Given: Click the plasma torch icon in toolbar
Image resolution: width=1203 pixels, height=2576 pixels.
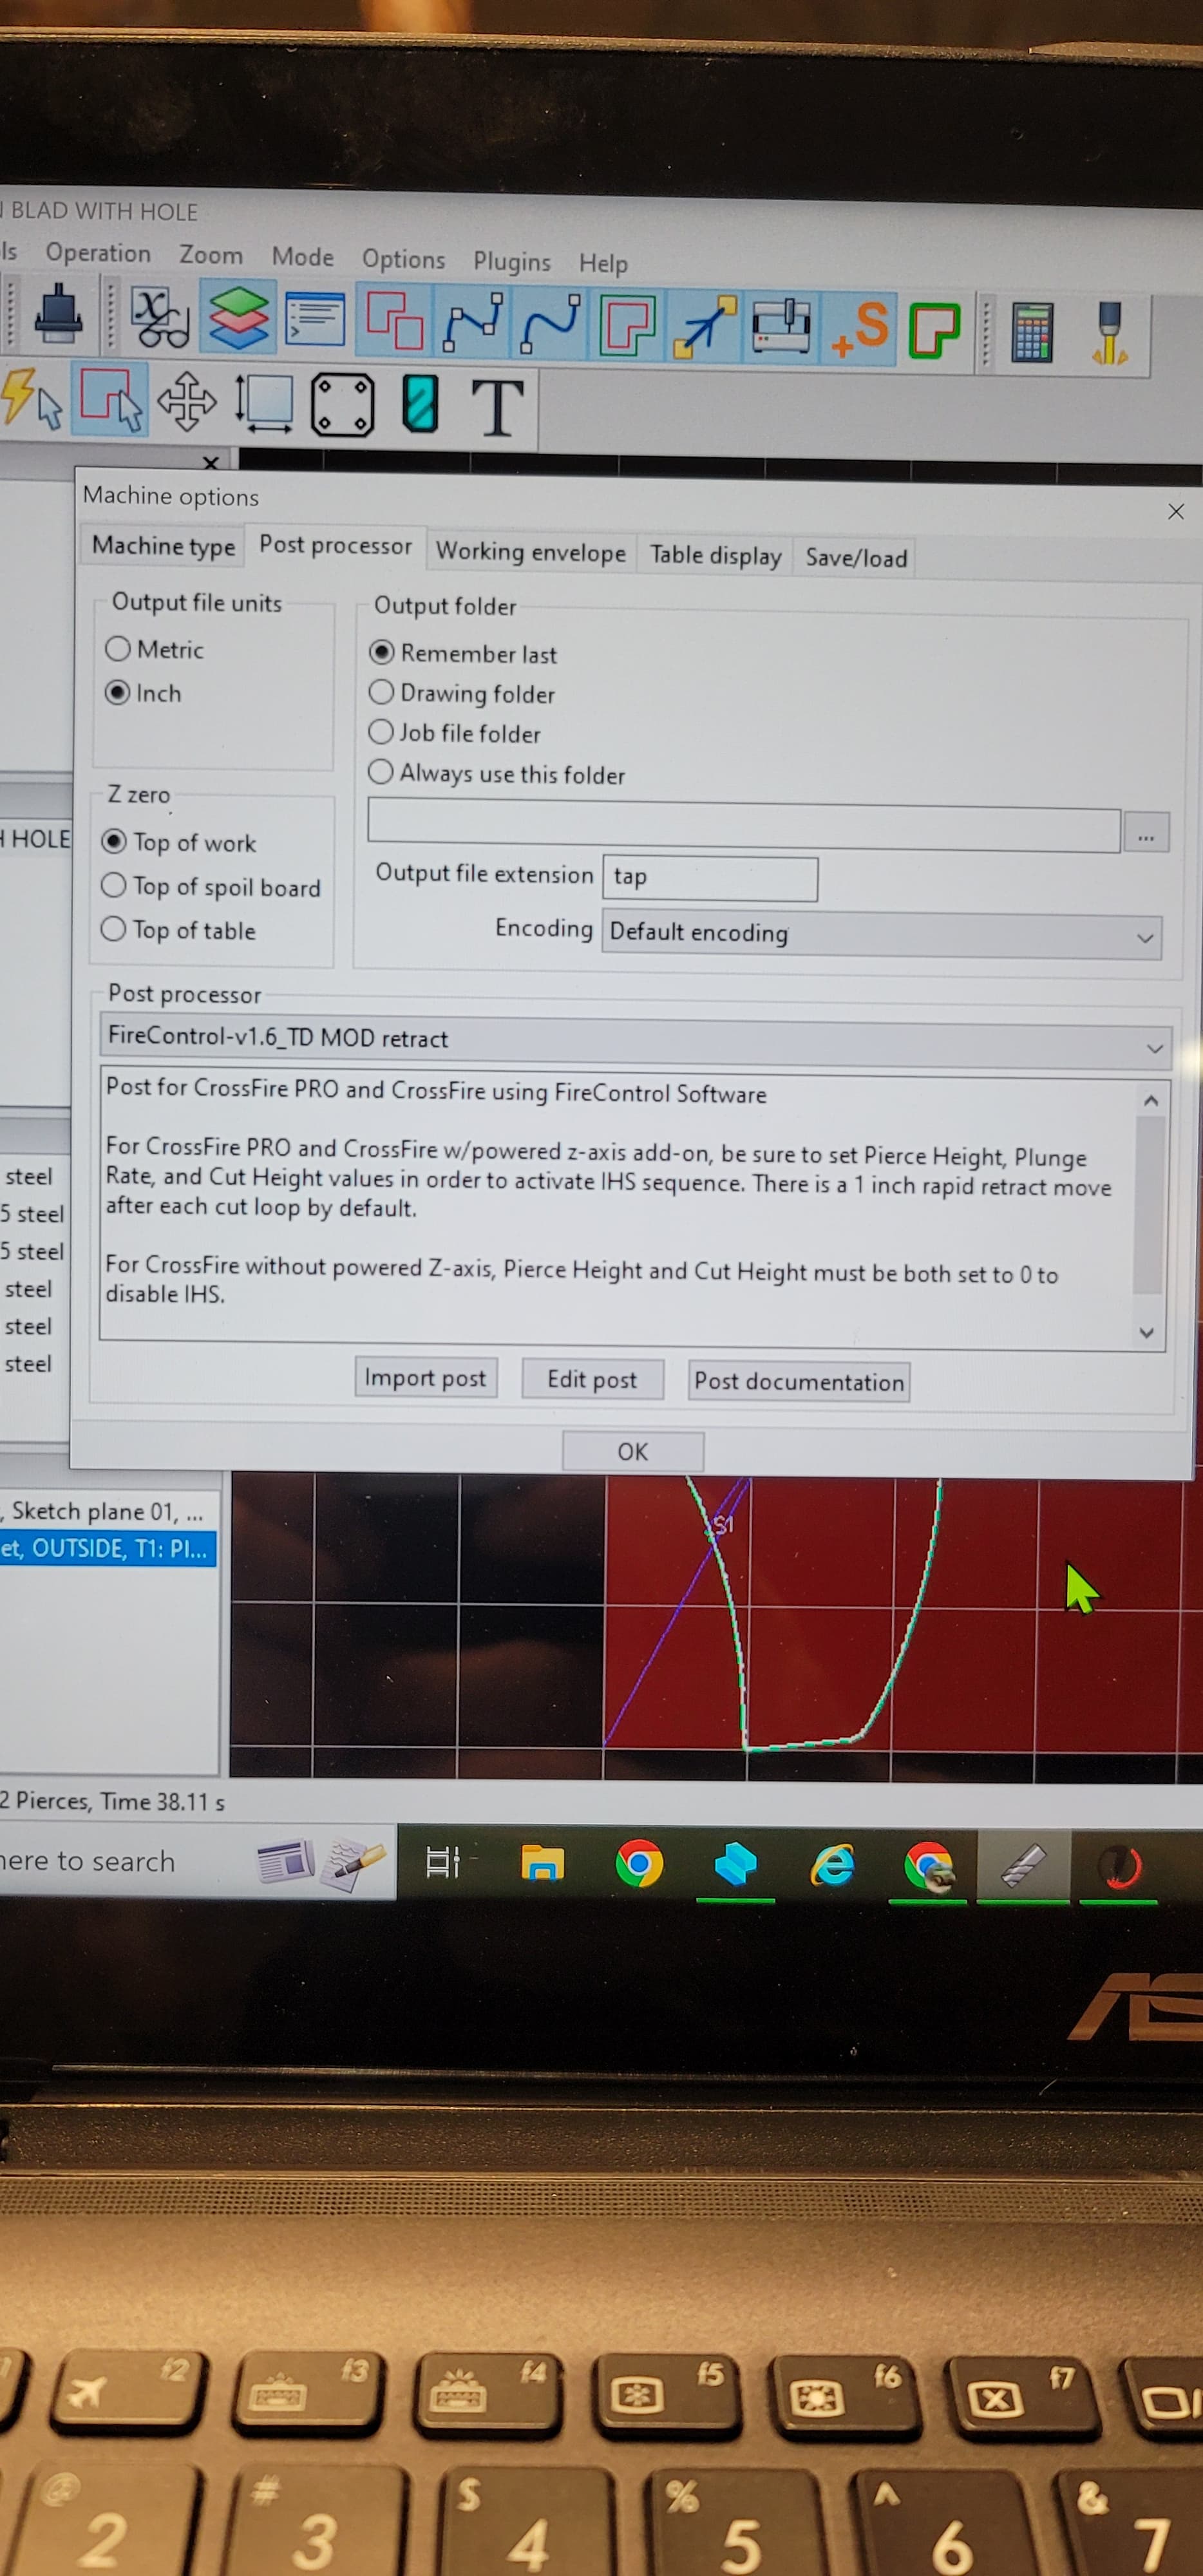Looking at the screenshot, I should [x=1109, y=332].
